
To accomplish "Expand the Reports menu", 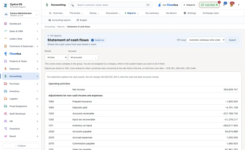I will click(132, 13).
